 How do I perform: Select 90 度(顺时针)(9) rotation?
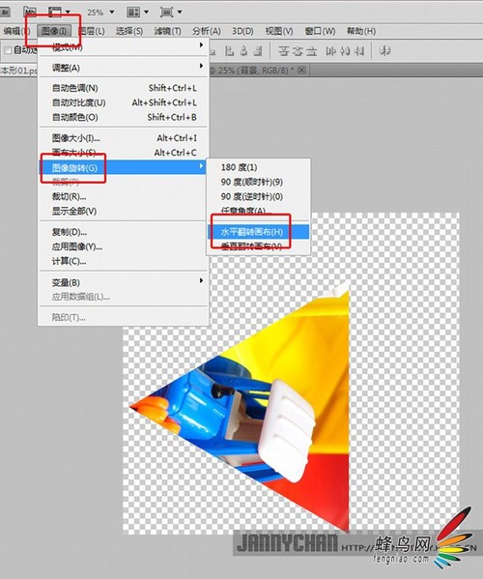(x=258, y=182)
